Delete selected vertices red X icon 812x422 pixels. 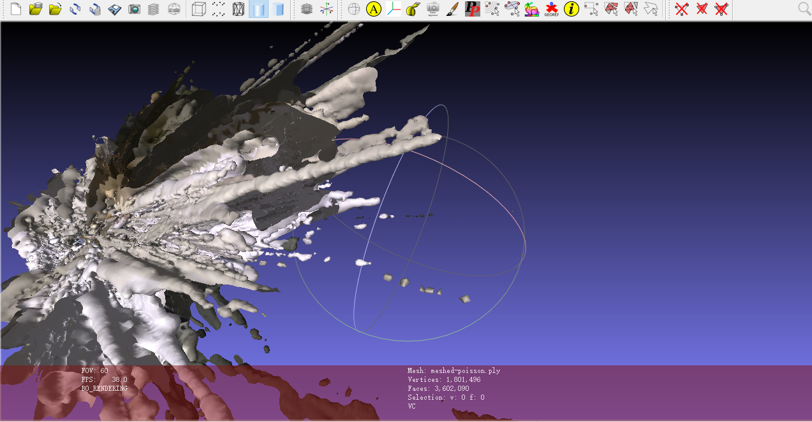(682, 9)
